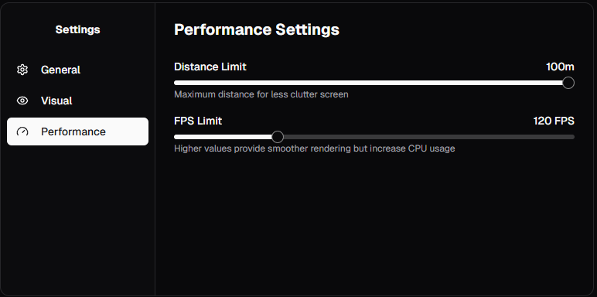Click the Distance Limit slider handle
This screenshot has width=597, height=297.
(x=568, y=83)
